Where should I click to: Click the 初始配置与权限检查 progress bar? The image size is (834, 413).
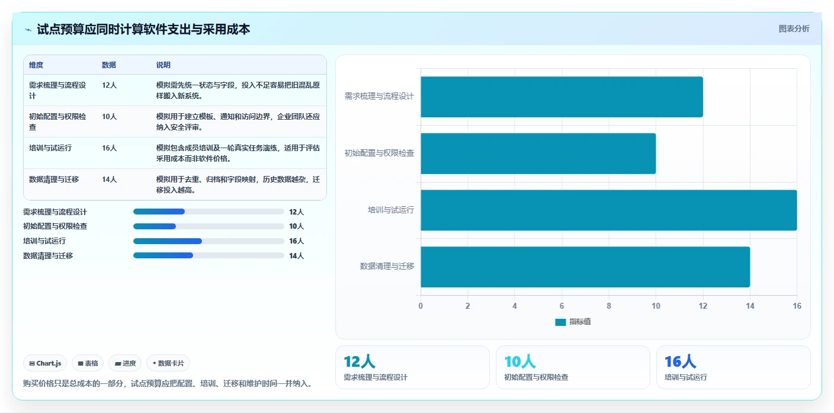pos(208,226)
